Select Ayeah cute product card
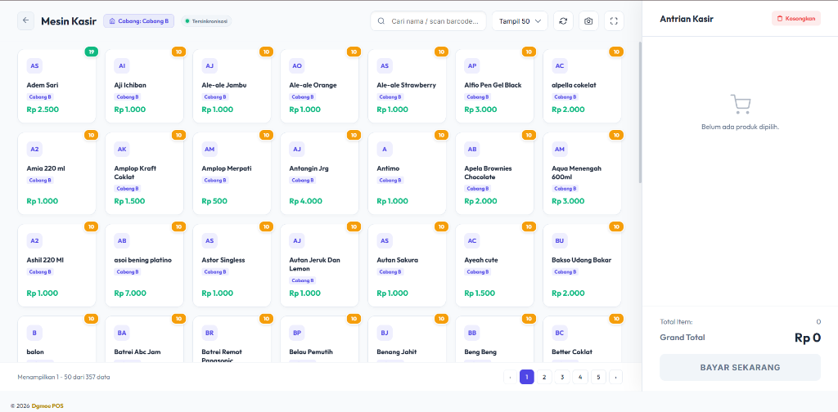Image resolution: width=838 pixels, height=412 pixels. click(x=495, y=265)
